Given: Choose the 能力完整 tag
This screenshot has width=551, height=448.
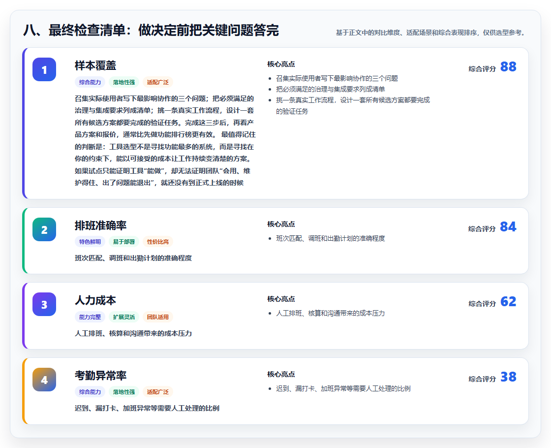Looking at the screenshot, I should pos(90,317).
